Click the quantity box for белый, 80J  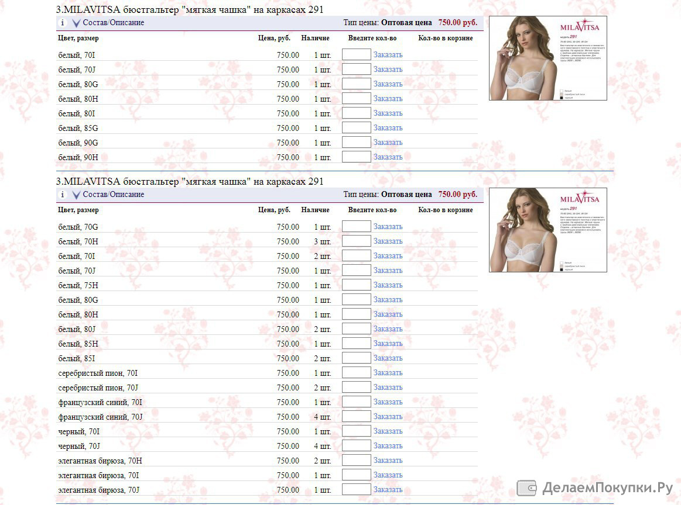[356, 328]
